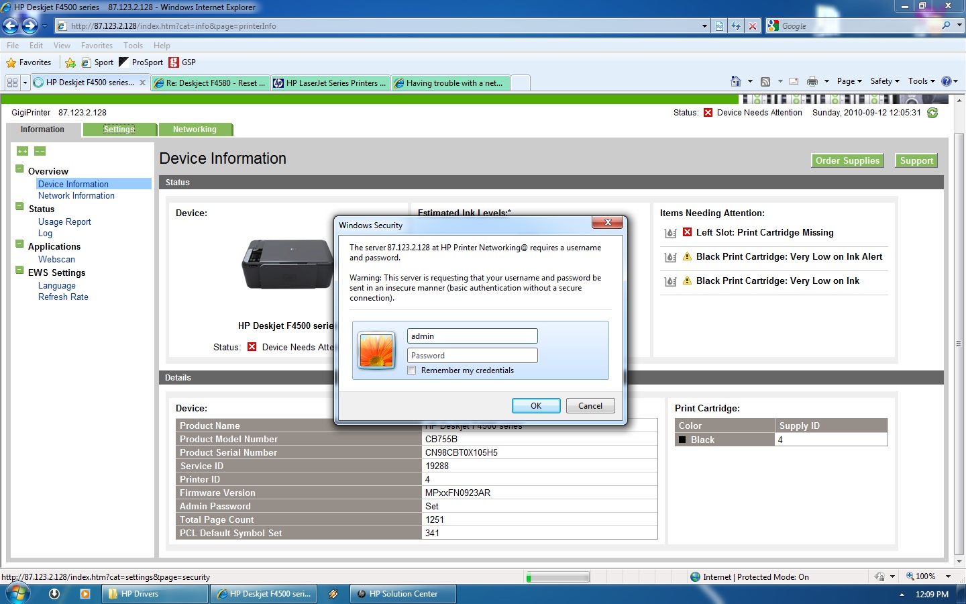Click the Print icon in command bar
The image size is (966, 604).
[x=812, y=81]
